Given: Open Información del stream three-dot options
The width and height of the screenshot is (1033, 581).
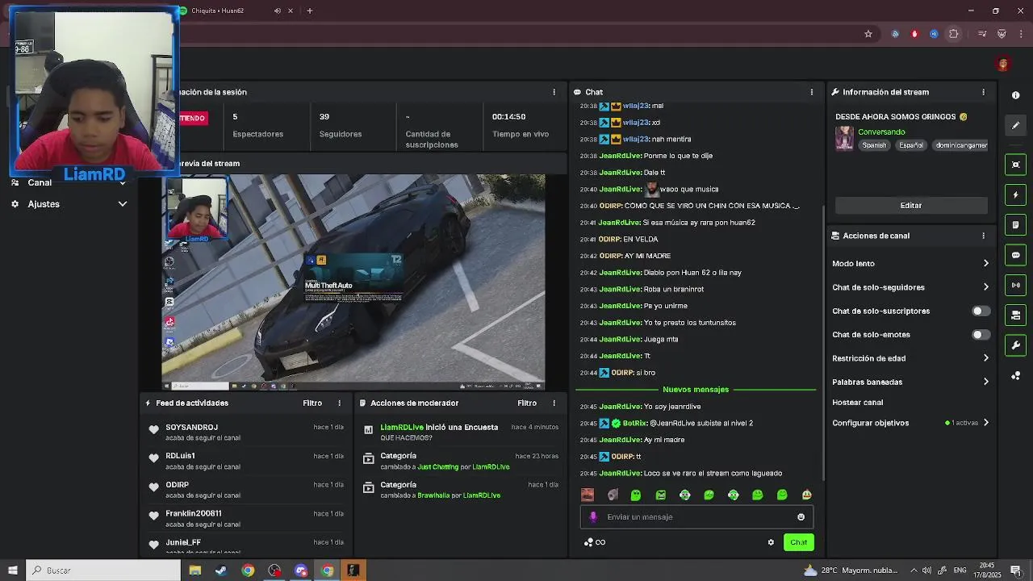Looking at the screenshot, I should click(x=983, y=92).
